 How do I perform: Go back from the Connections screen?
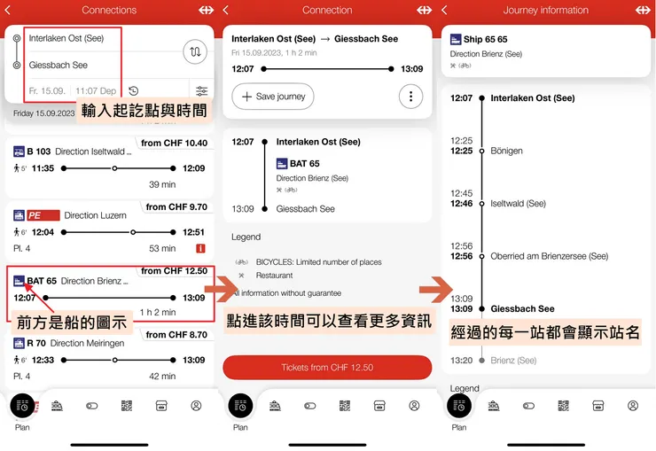pos(7,10)
